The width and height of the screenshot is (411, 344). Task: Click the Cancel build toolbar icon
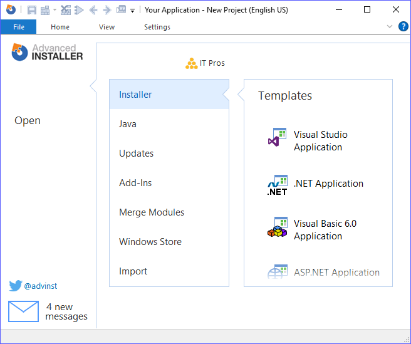click(66, 10)
